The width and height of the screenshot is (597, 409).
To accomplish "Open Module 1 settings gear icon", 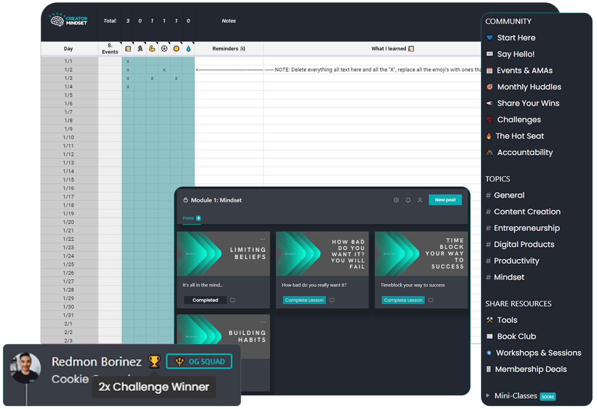I will point(396,200).
